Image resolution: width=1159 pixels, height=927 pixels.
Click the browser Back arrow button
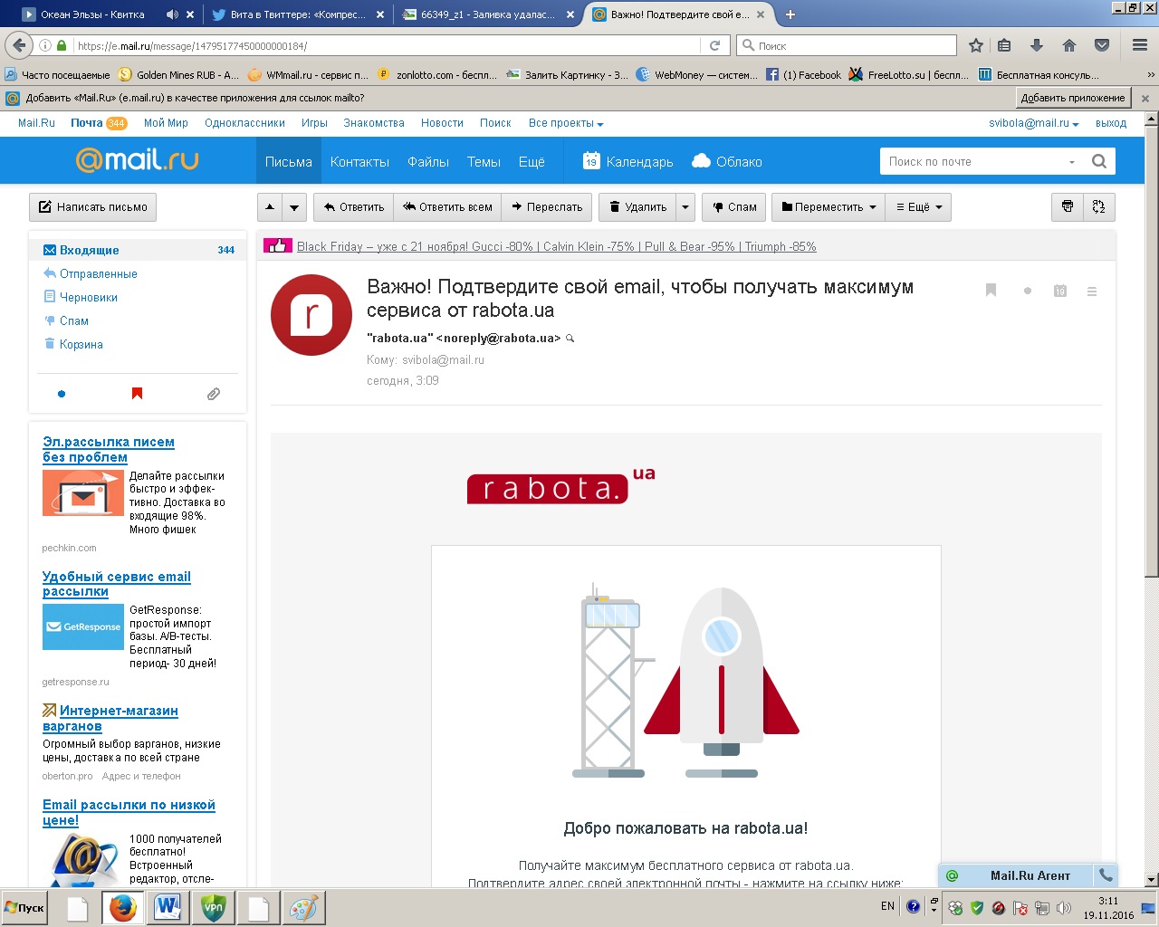18,45
